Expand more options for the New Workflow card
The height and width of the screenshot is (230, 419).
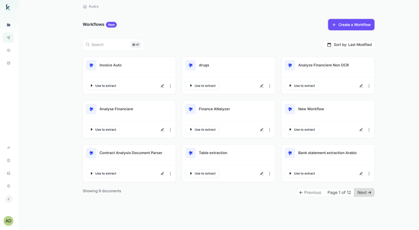369,130
